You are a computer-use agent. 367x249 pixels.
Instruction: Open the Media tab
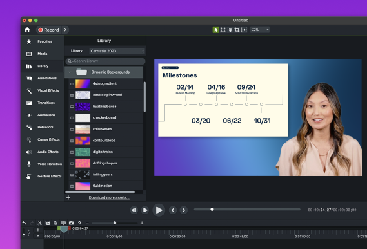[x=42, y=54]
